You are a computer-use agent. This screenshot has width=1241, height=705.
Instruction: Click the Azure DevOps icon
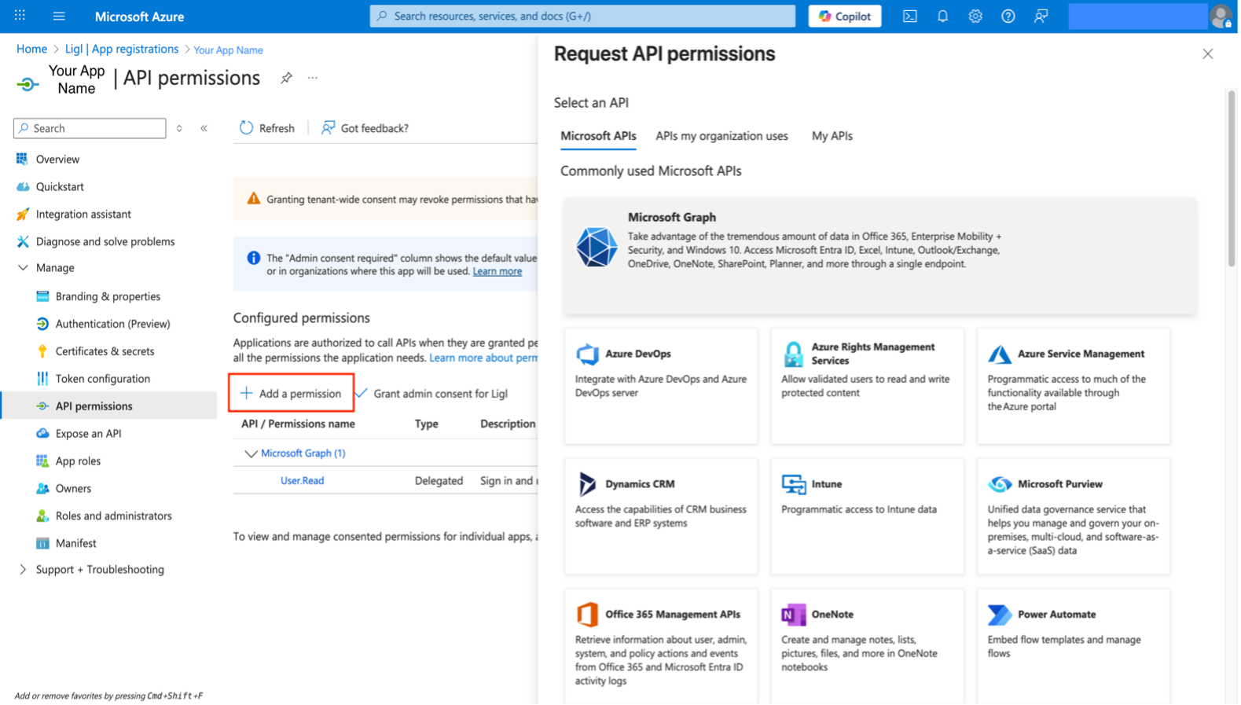pos(587,354)
